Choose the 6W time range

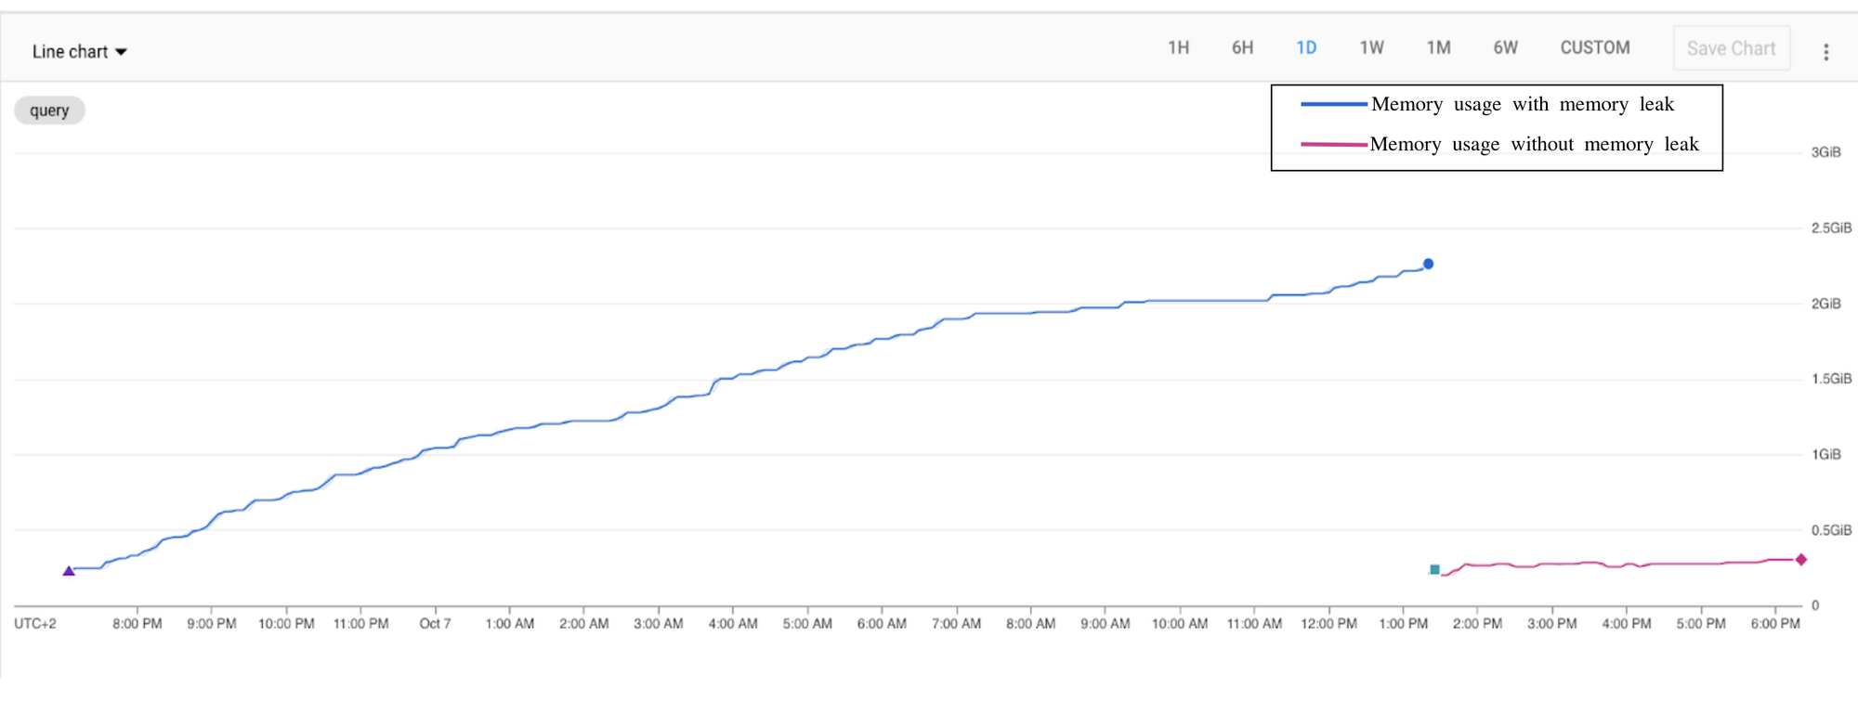(1505, 48)
